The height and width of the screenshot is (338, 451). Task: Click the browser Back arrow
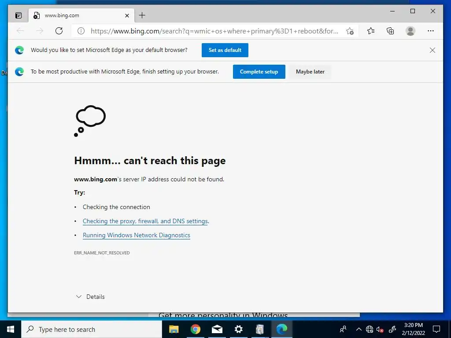coord(20,31)
